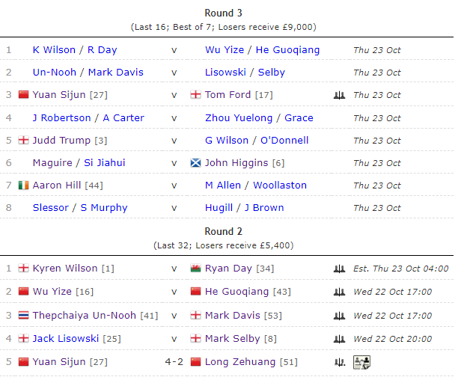Click head-to-head icon for Kyren Wilson v Ryan Day
This screenshot has height=380, width=467.
coord(338,269)
